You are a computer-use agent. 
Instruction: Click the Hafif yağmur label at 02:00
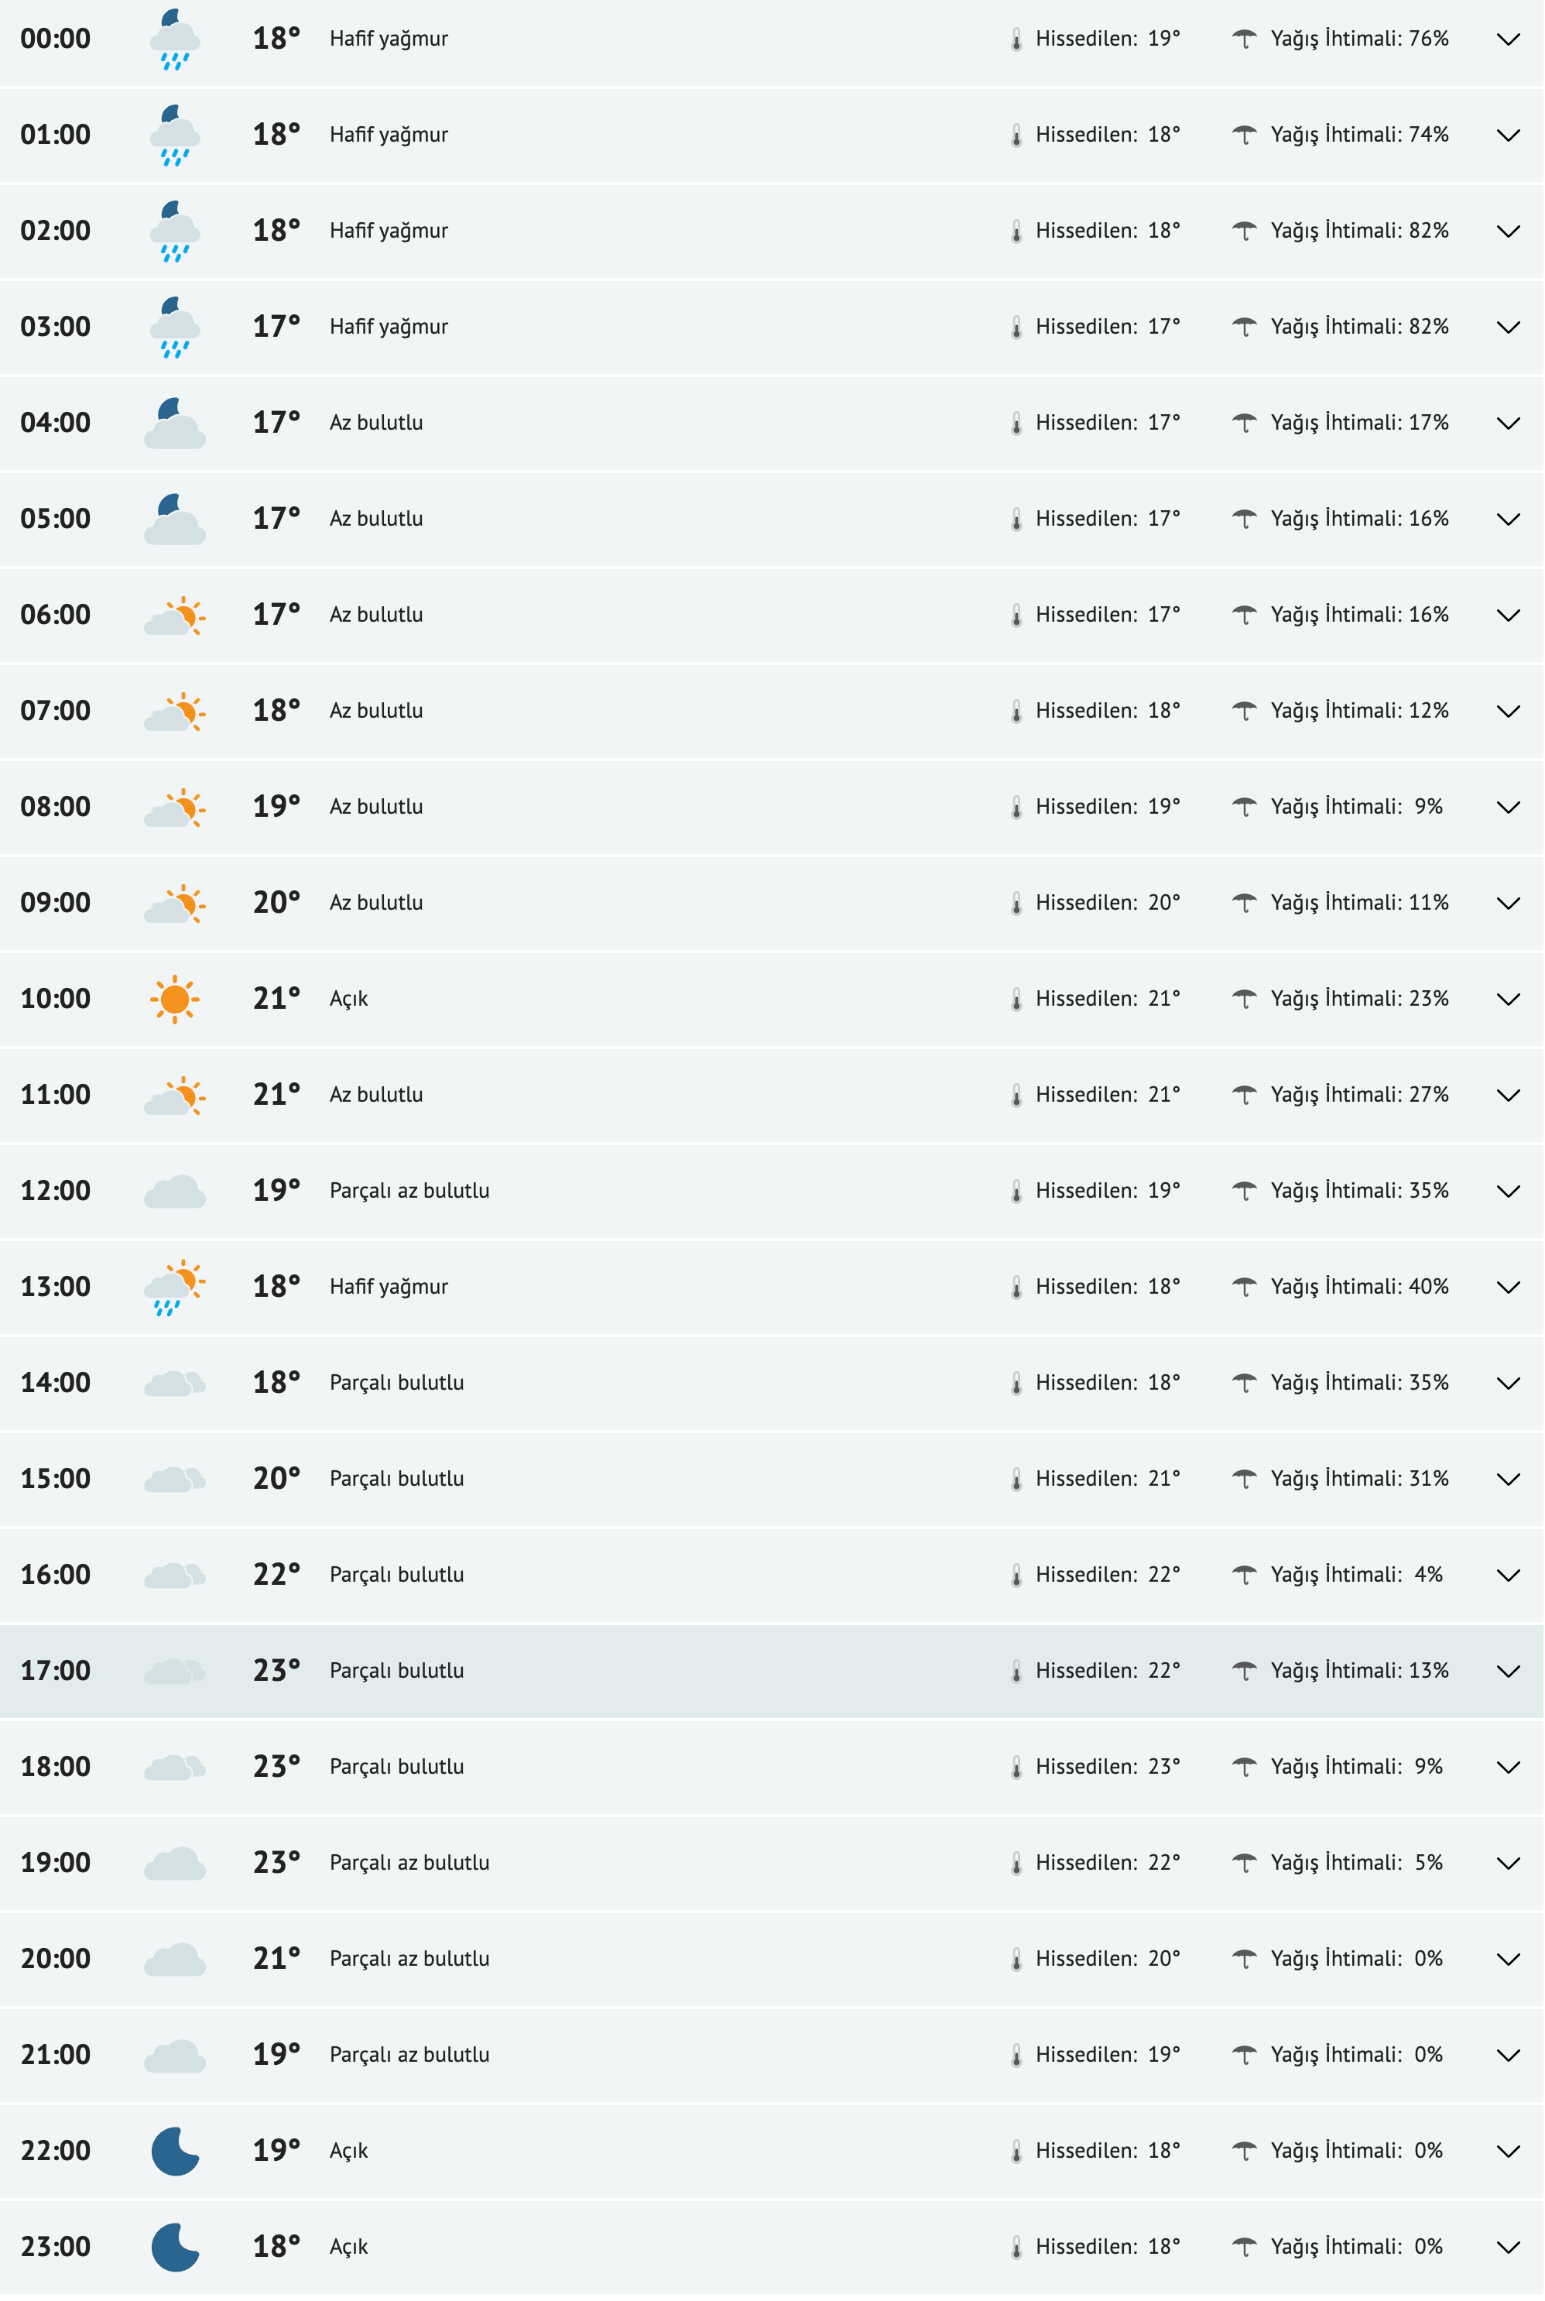(389, 231)
